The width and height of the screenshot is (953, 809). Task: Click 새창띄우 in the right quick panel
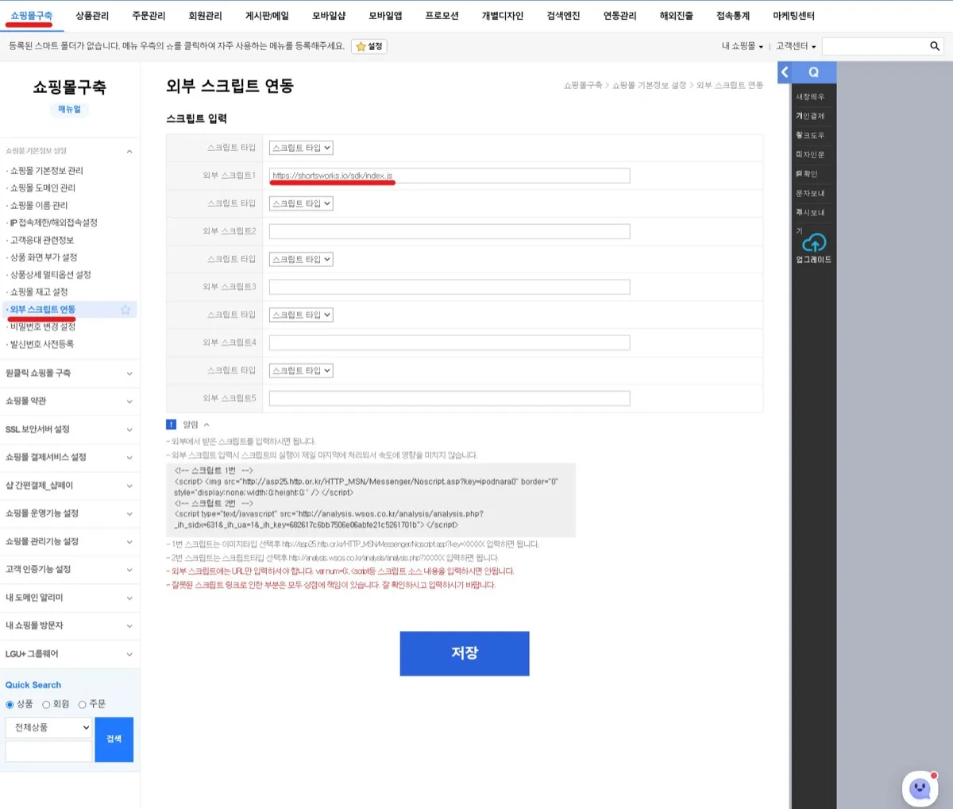pos(810,97)
